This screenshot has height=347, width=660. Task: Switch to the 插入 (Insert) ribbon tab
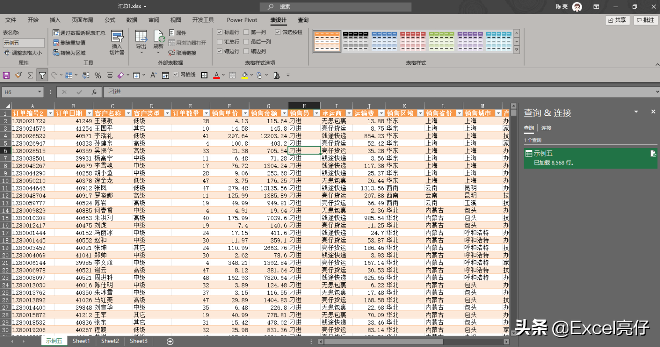pos(55,20)
